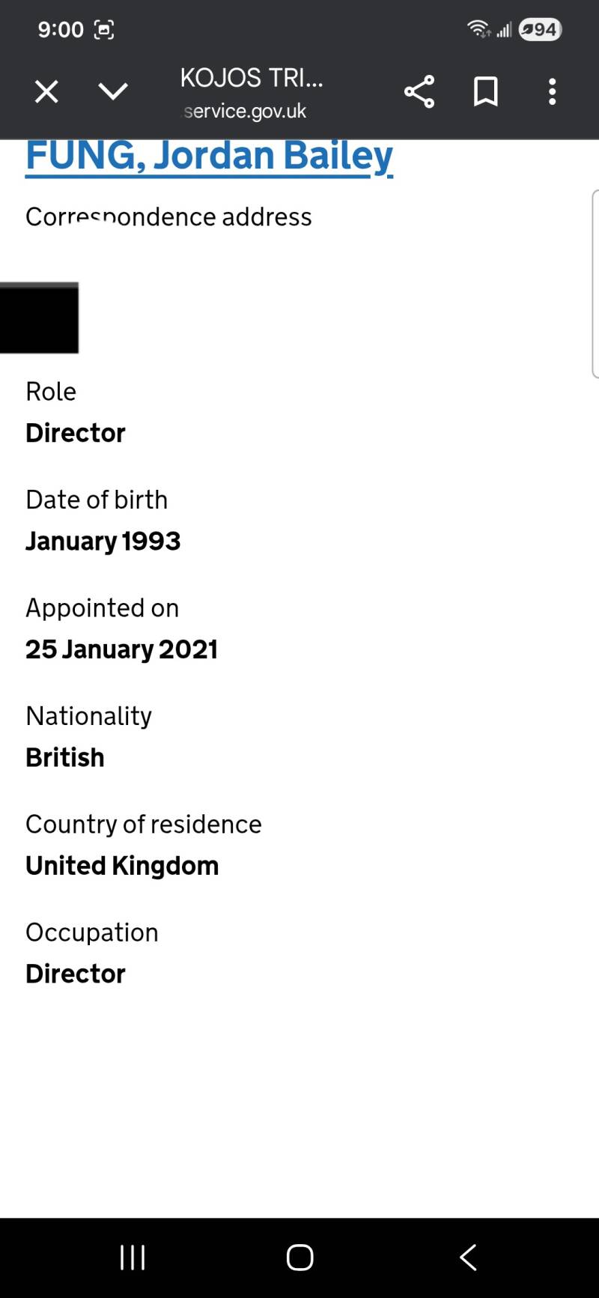Tap the service.gov.uk URL text
The image size is (599, 1298).
click(245, 111)
